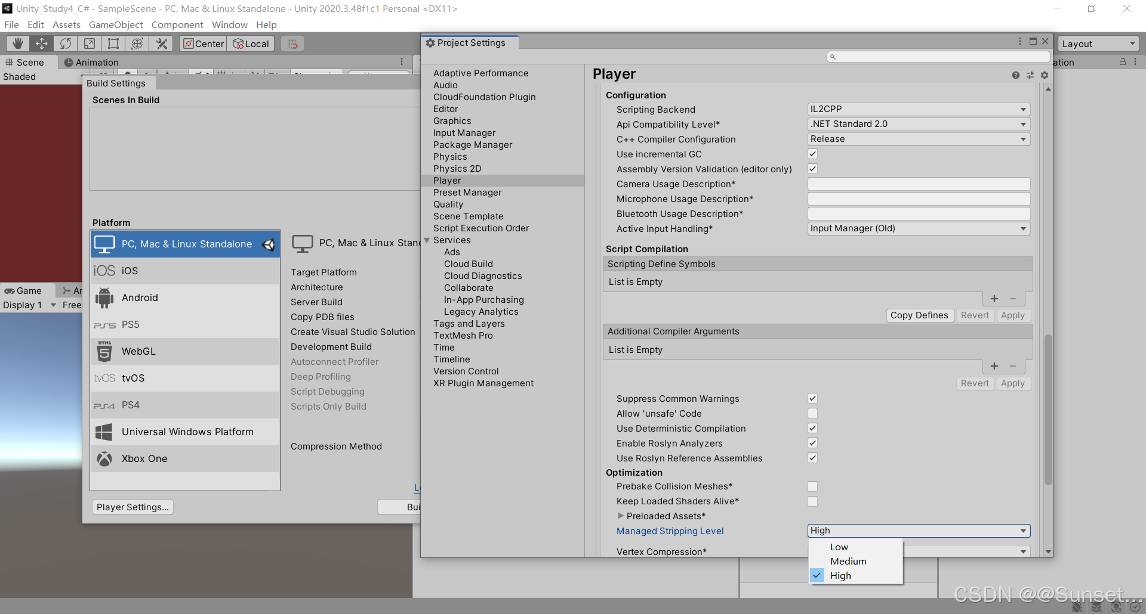
Task: Remove a Scripting Define Symbol
Action: (1013, 299)
